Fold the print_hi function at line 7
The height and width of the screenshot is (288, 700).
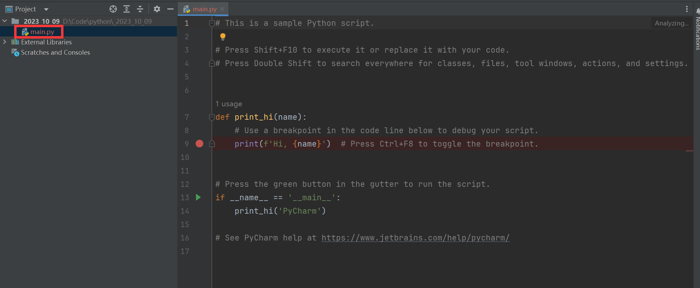tap(212, 117)
